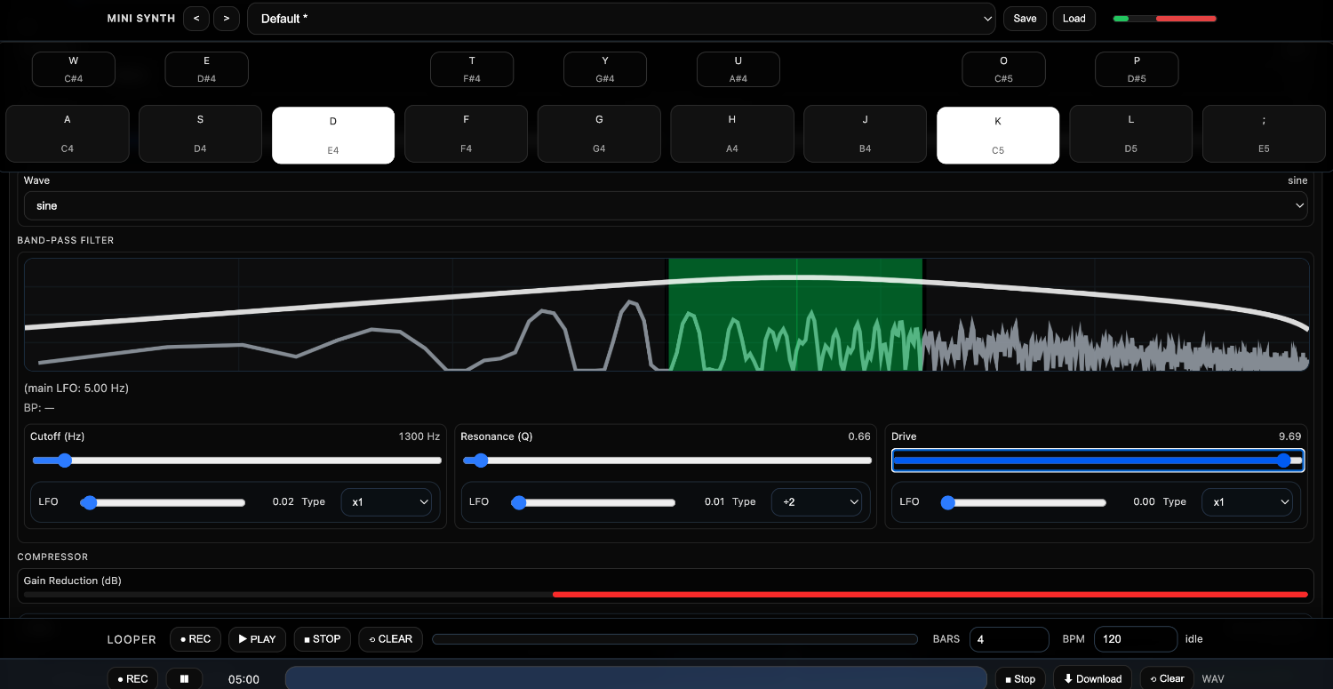Adjust the Cutoff (Hz) slider
Viewport: 1333px width, 689px height.
point(237,461)
